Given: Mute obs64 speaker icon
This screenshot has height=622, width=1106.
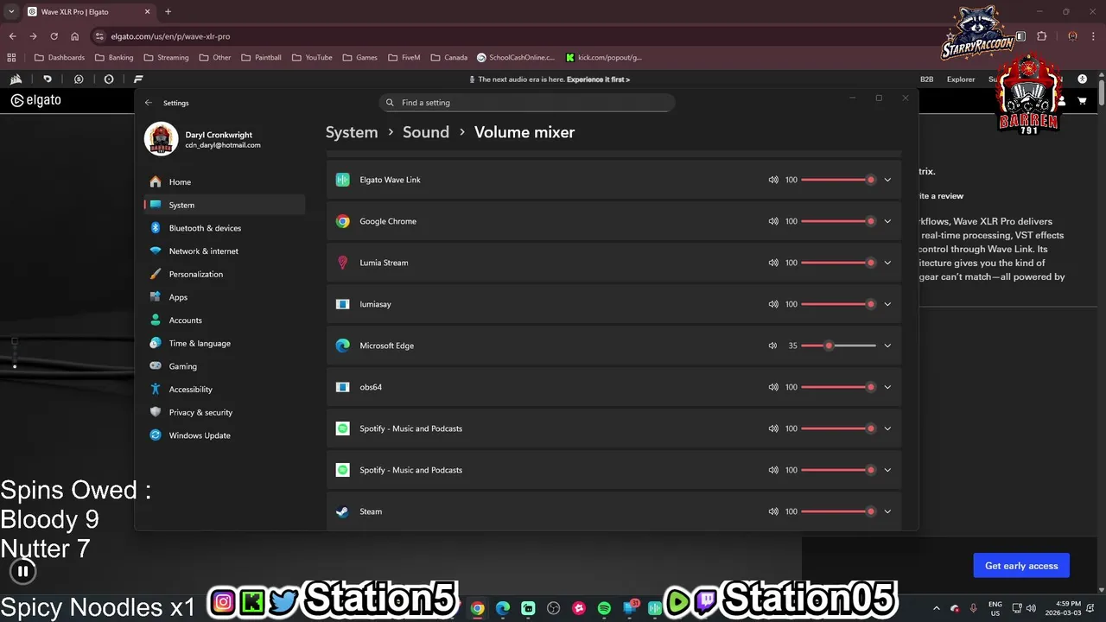Looking at the screenshot, I should pyautogui.click(x=773, y=387).
